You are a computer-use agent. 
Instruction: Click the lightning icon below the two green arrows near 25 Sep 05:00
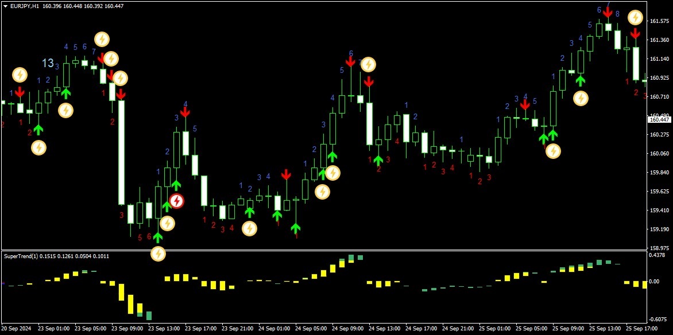553,151
